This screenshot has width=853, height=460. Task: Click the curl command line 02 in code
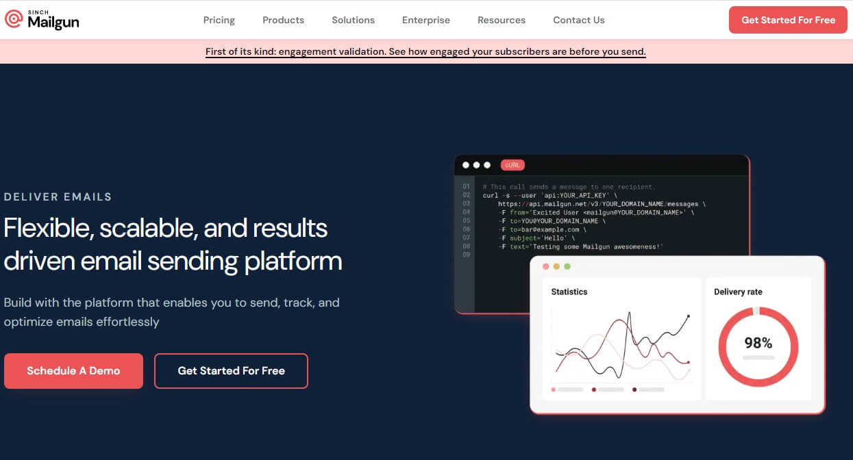pos(550,195)
